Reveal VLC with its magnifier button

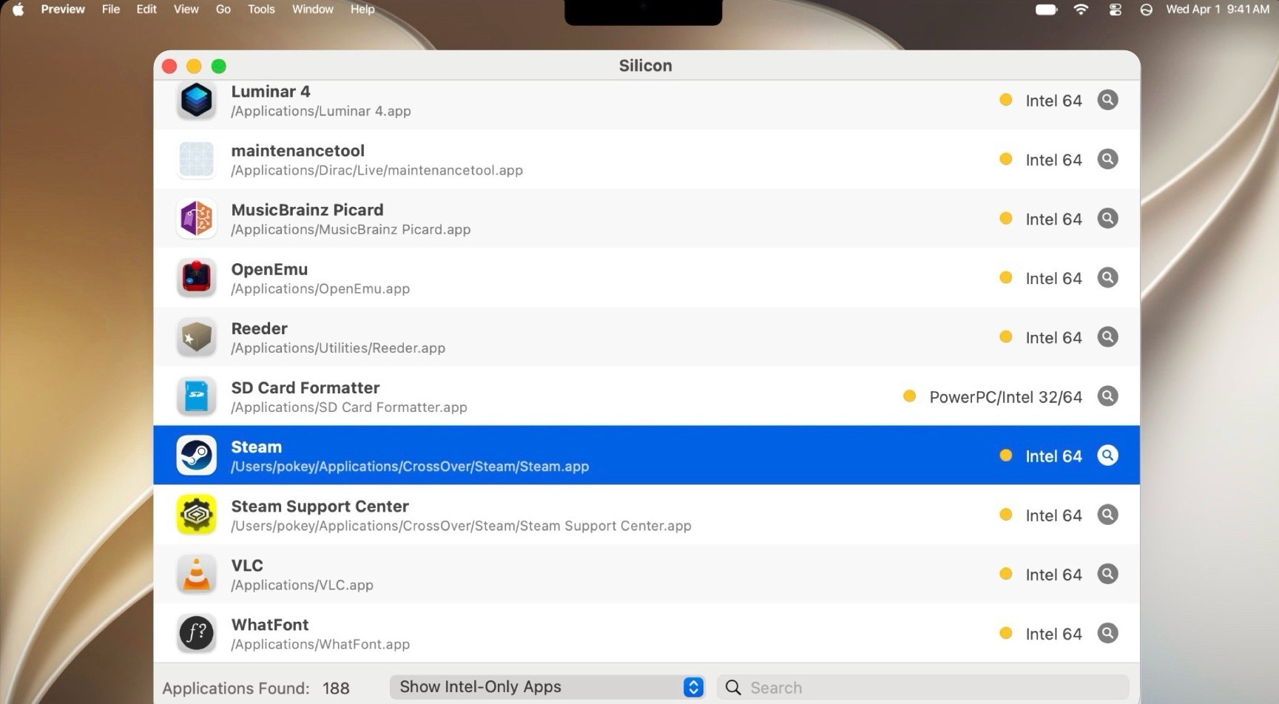pyautogui.click(x=1107, y=573)
